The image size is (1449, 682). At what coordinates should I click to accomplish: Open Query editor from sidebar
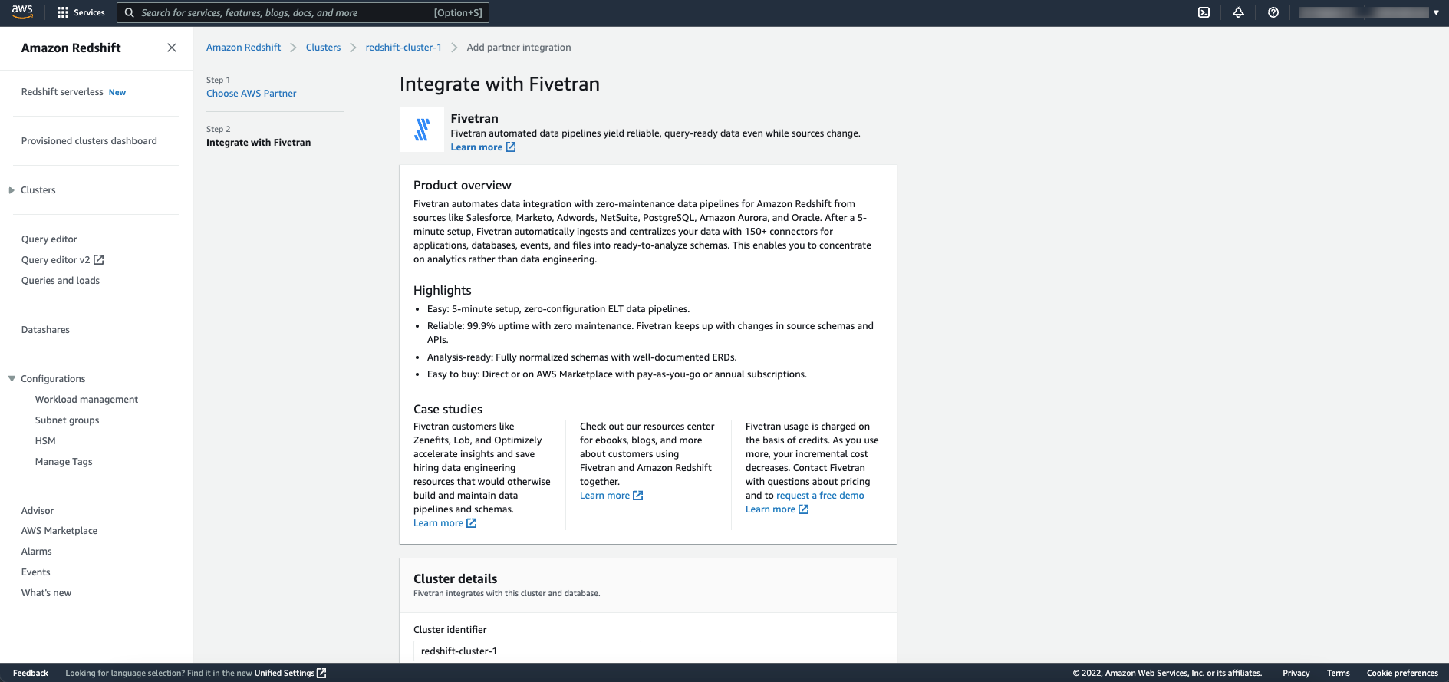(x=49, y=239)
